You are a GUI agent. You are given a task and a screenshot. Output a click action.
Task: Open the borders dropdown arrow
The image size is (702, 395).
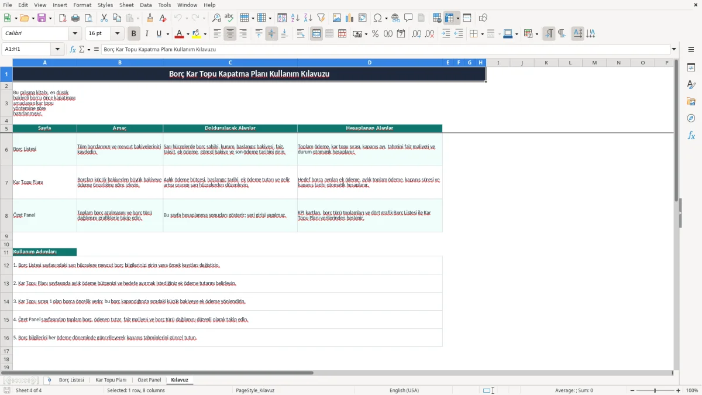point(482,34)
